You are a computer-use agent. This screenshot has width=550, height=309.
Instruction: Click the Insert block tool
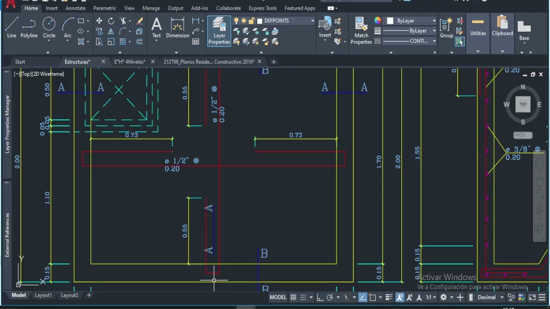point(325,27)
